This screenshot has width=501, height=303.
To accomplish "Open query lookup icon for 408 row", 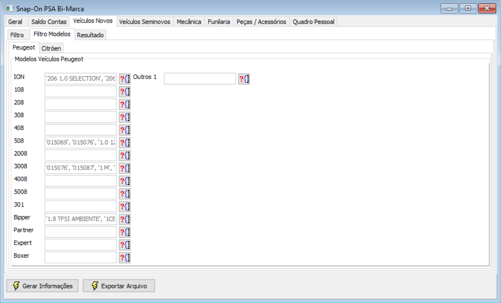I will tap(125, 130).
